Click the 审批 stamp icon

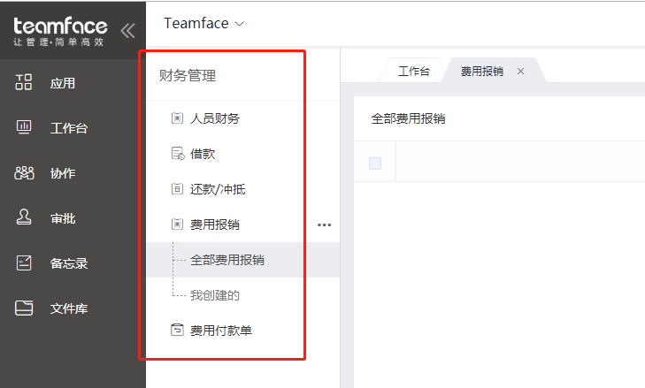24,218
